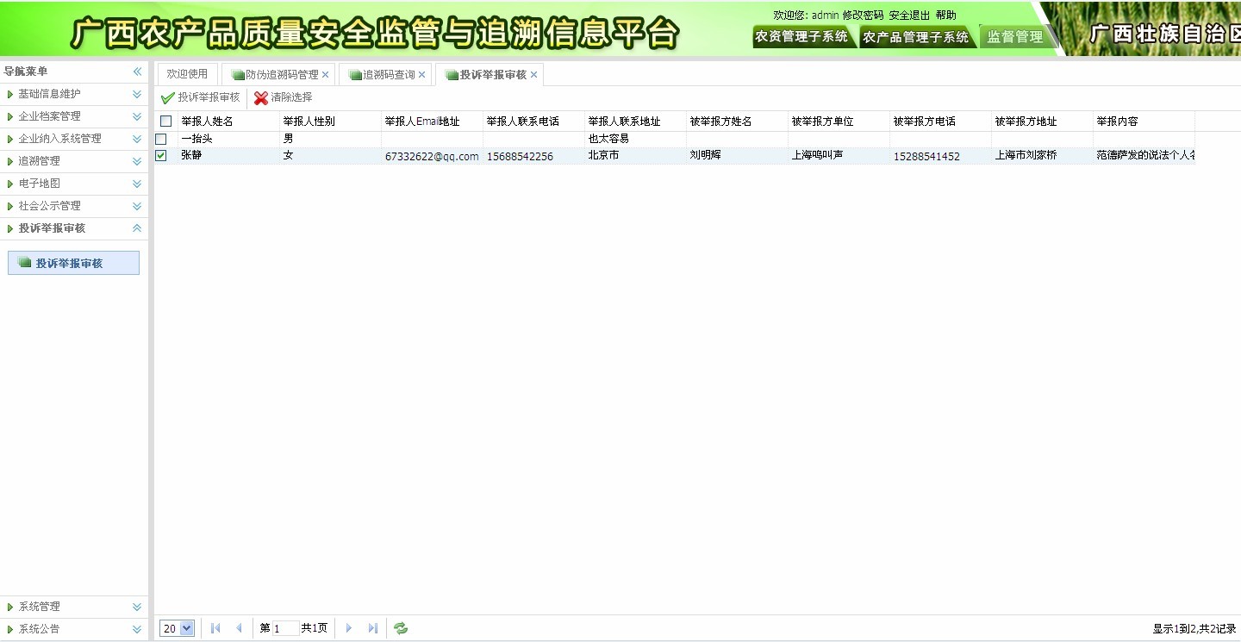Screen dimensions: 1241x642
Task: Go to last page via last-page icon
Action: coord(372,628)
